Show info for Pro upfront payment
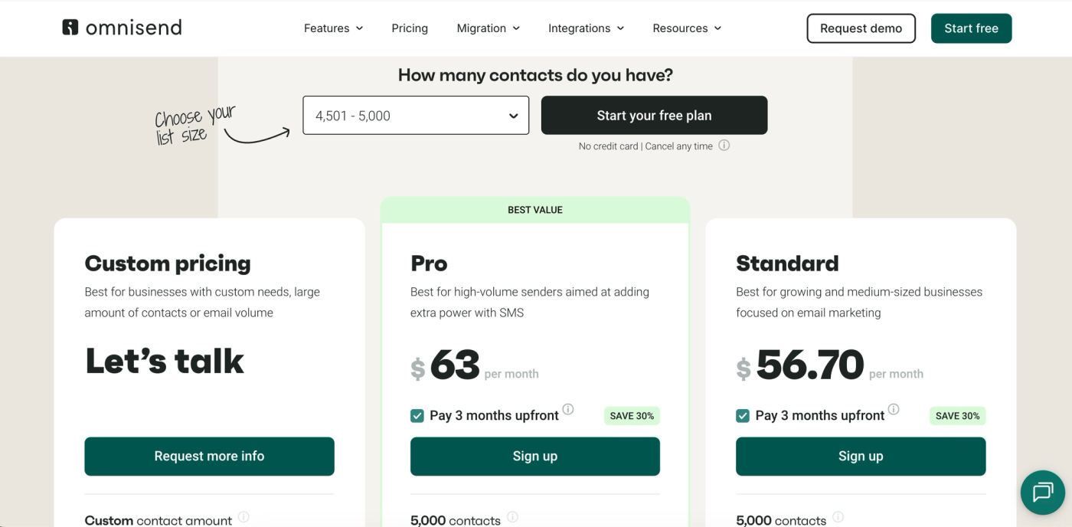1072x527 pixels. pyautogui.click(x=568, y=409)
